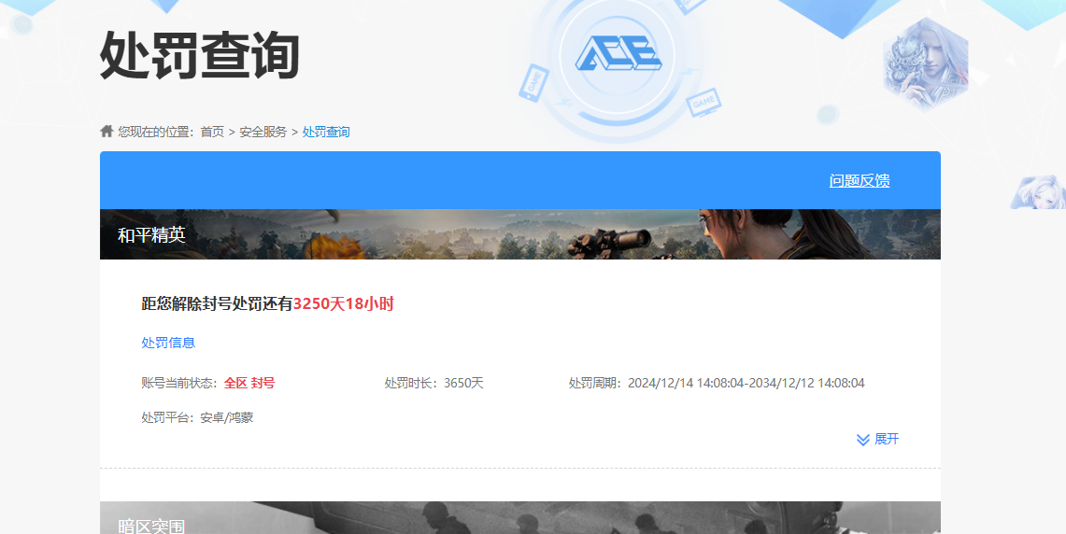
Task: Click the 和平精英 title label
Action: point(151,235)
